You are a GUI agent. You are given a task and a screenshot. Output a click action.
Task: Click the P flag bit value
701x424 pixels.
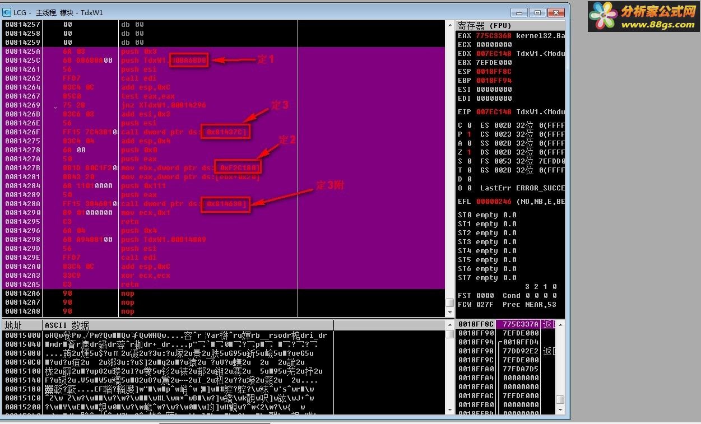pyautogui.click(x=469, y=134)
